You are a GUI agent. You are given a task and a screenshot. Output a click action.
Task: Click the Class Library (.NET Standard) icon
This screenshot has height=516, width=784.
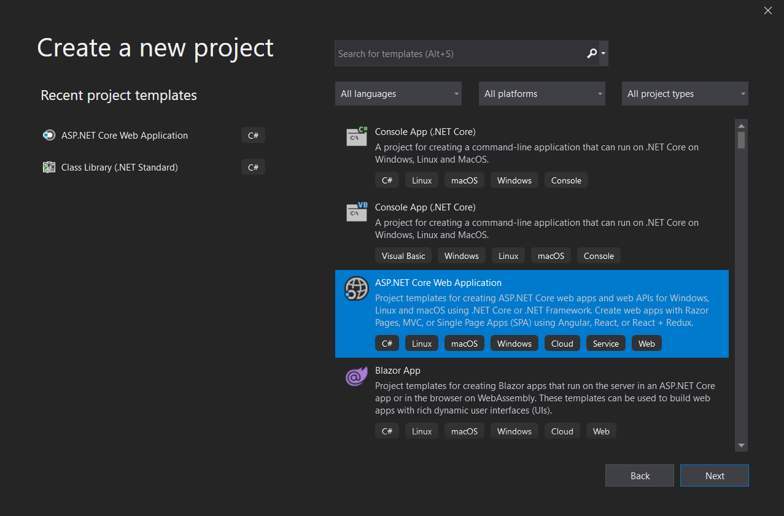49,167
